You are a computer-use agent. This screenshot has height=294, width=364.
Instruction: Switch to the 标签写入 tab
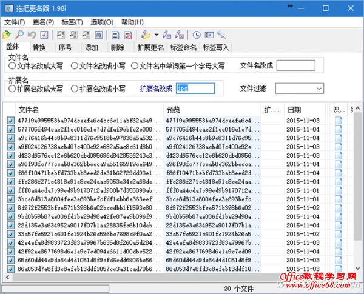tap(216, 47)
